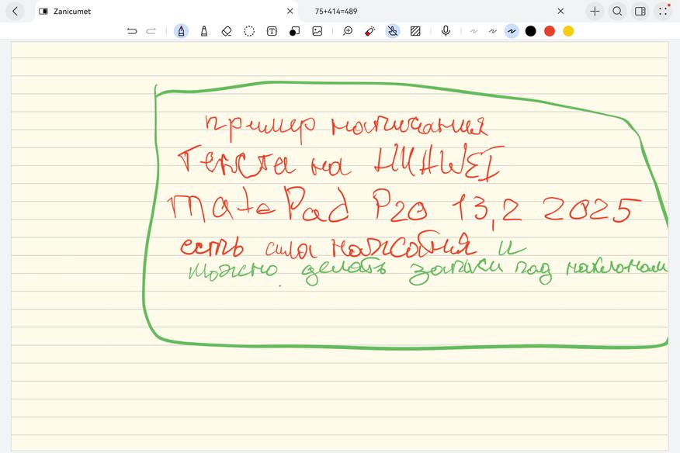Tap the handwritten line 'MatePad P20 13,2 2025'
Screen dimensions: 680x453
(x=404, y=207)
